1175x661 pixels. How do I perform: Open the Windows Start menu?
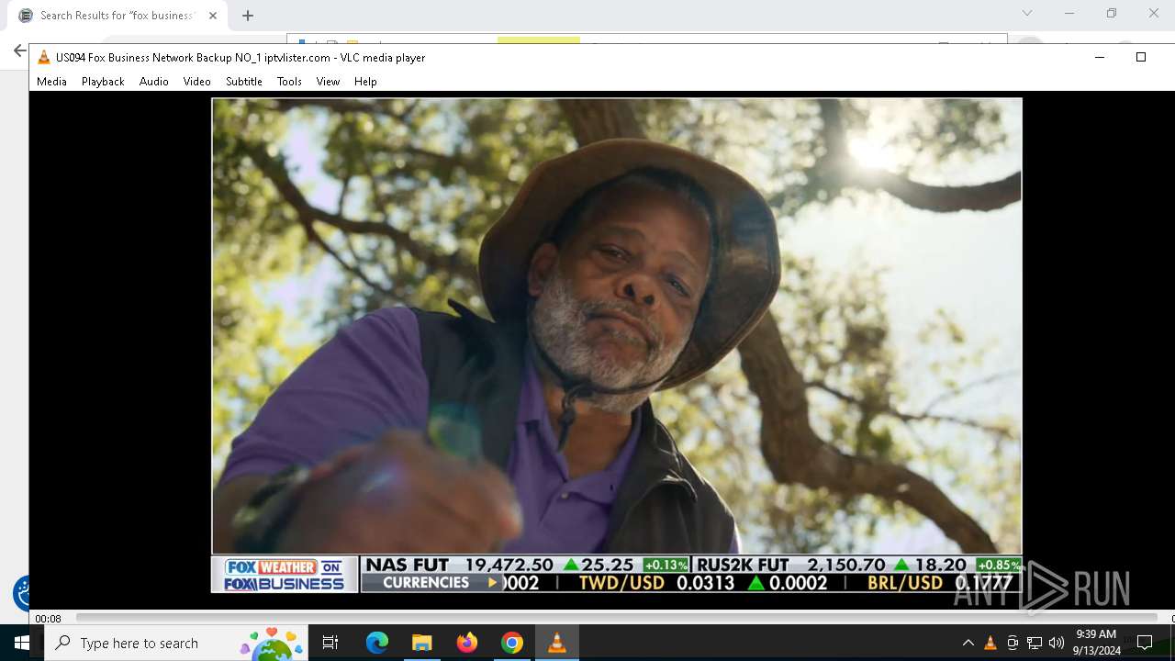coord(22,643)
